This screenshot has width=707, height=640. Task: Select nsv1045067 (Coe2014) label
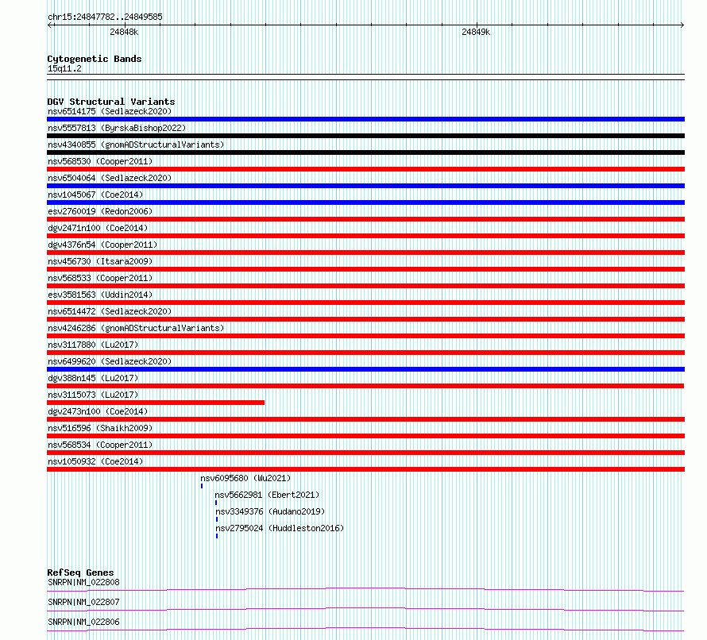coord(95,195)
